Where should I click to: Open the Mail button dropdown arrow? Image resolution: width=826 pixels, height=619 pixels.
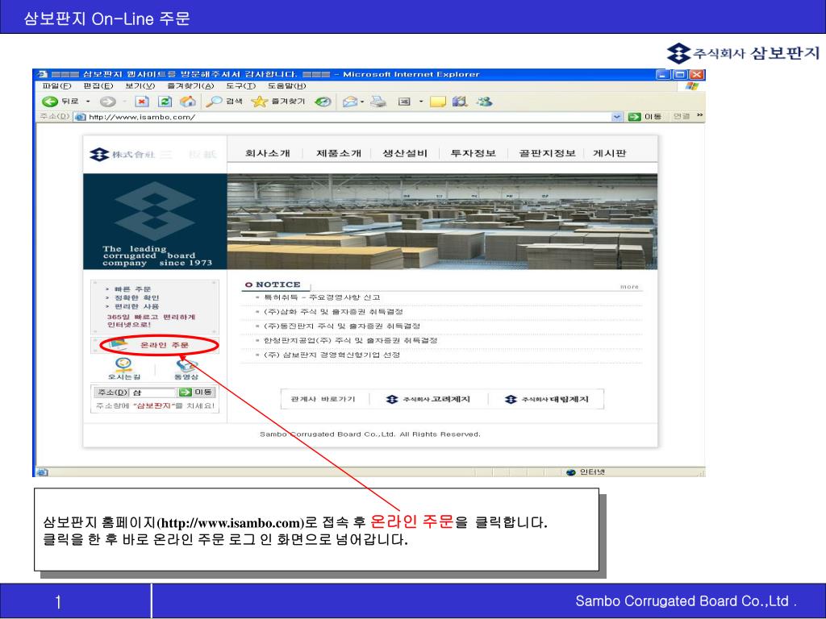362,102
